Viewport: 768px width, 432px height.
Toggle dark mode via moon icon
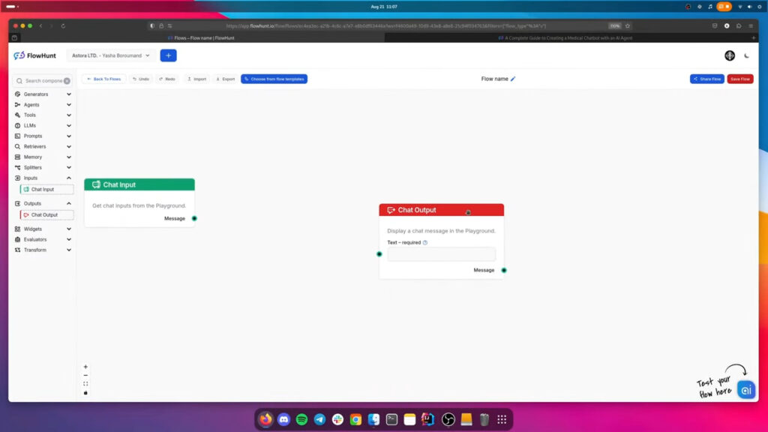(x=748, y=55)
